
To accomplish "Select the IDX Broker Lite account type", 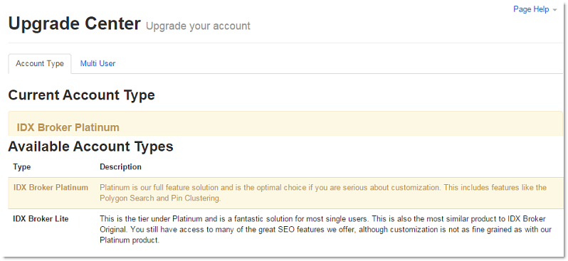I will [x=41, y=218].
